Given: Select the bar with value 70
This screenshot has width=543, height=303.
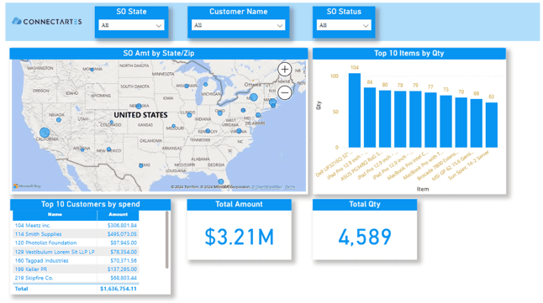Looking at the screenshot, I should (461, 123).
